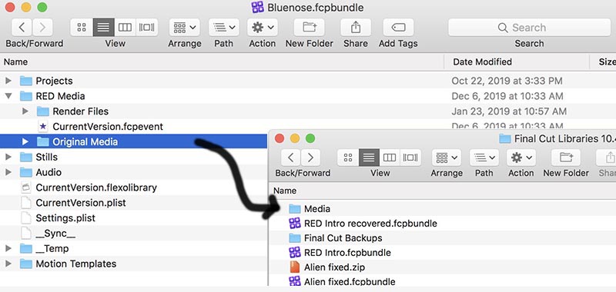Select RED Intro.fcpbundle library icon

click(295, 252)
